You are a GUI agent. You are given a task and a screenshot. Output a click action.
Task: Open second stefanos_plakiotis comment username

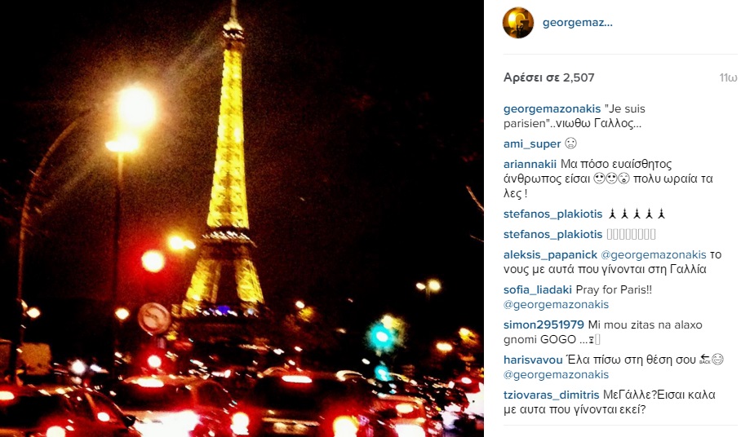point(553,235)
